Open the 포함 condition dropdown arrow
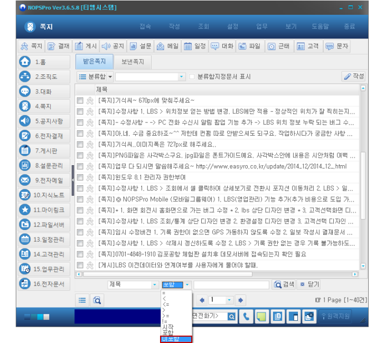 187,284
